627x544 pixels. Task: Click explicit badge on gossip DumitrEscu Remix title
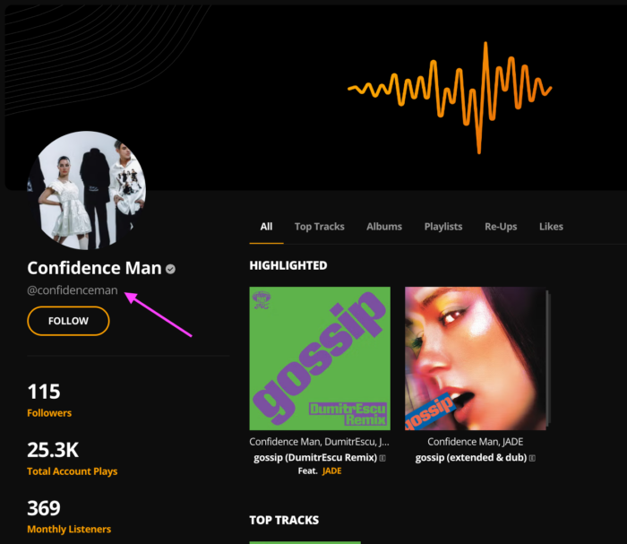tap(382, 458)
